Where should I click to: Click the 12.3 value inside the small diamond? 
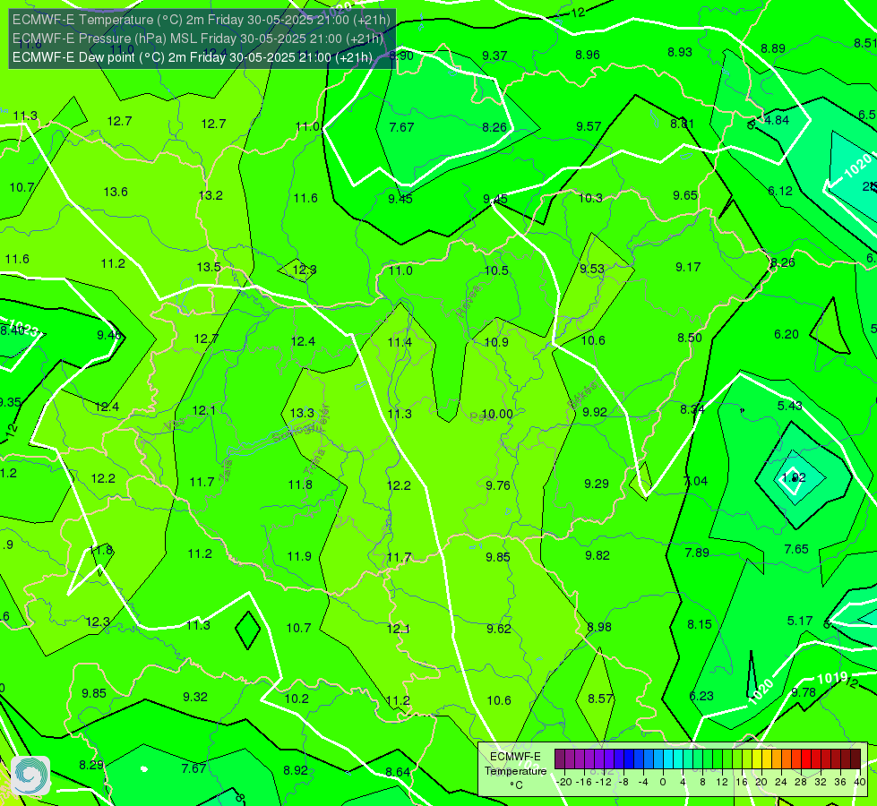(305, 270)
